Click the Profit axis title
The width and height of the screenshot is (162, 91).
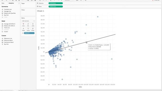coord(39,48)
